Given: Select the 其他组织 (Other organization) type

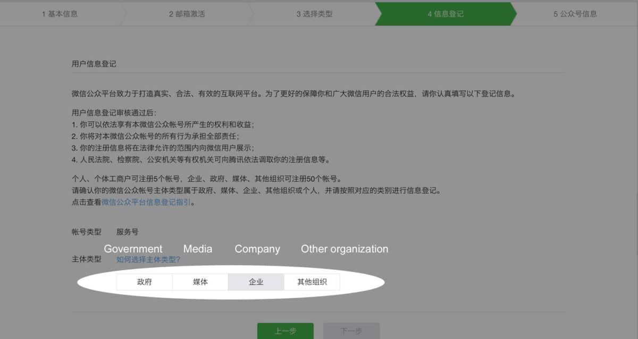Looking at the screenshot, I should tap(311, 282).
